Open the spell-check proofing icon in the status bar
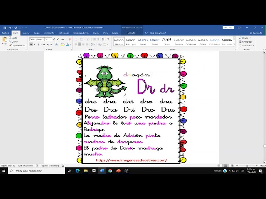 tap(37, 166)
